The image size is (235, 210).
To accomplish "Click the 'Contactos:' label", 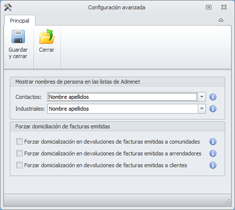I will pos(29,97).
